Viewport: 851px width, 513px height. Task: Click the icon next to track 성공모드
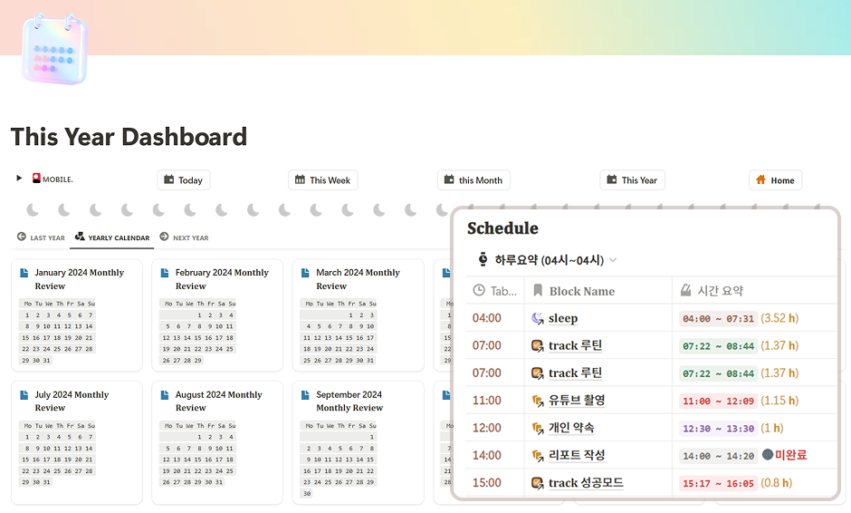(537, 482)
